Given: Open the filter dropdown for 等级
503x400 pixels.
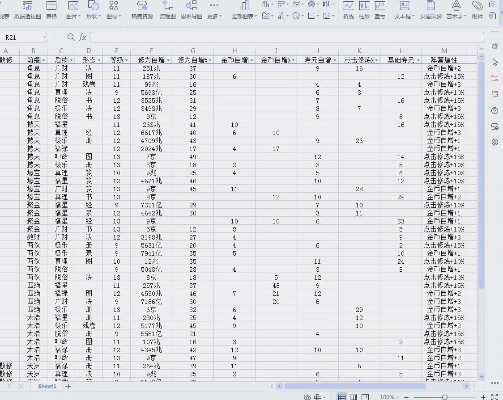Looking at the screenshot, I should pos(127,60).
